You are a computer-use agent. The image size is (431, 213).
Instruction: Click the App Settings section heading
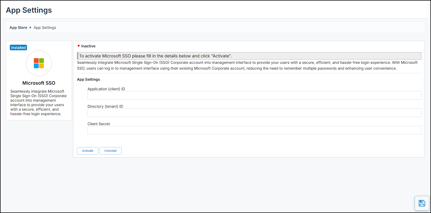(88, 79)
